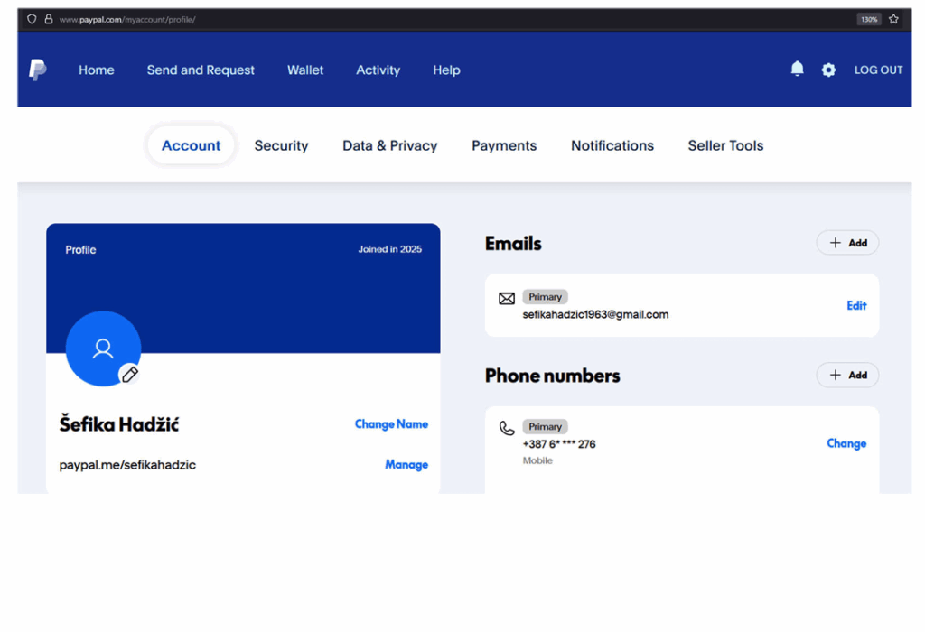Open the Wallet page
The height and width of the screenshot is (632, 925).
tap(305, 70)
